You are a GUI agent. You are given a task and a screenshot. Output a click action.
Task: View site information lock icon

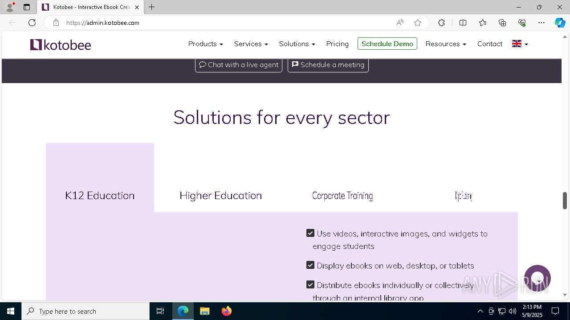pos(56,23)
